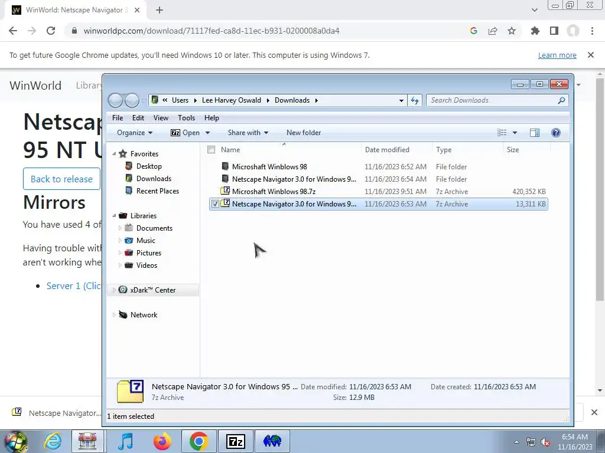Click the Users breadcrumb in the address bar
Viewport: 605px width, 453px height.
coord(180,100)
